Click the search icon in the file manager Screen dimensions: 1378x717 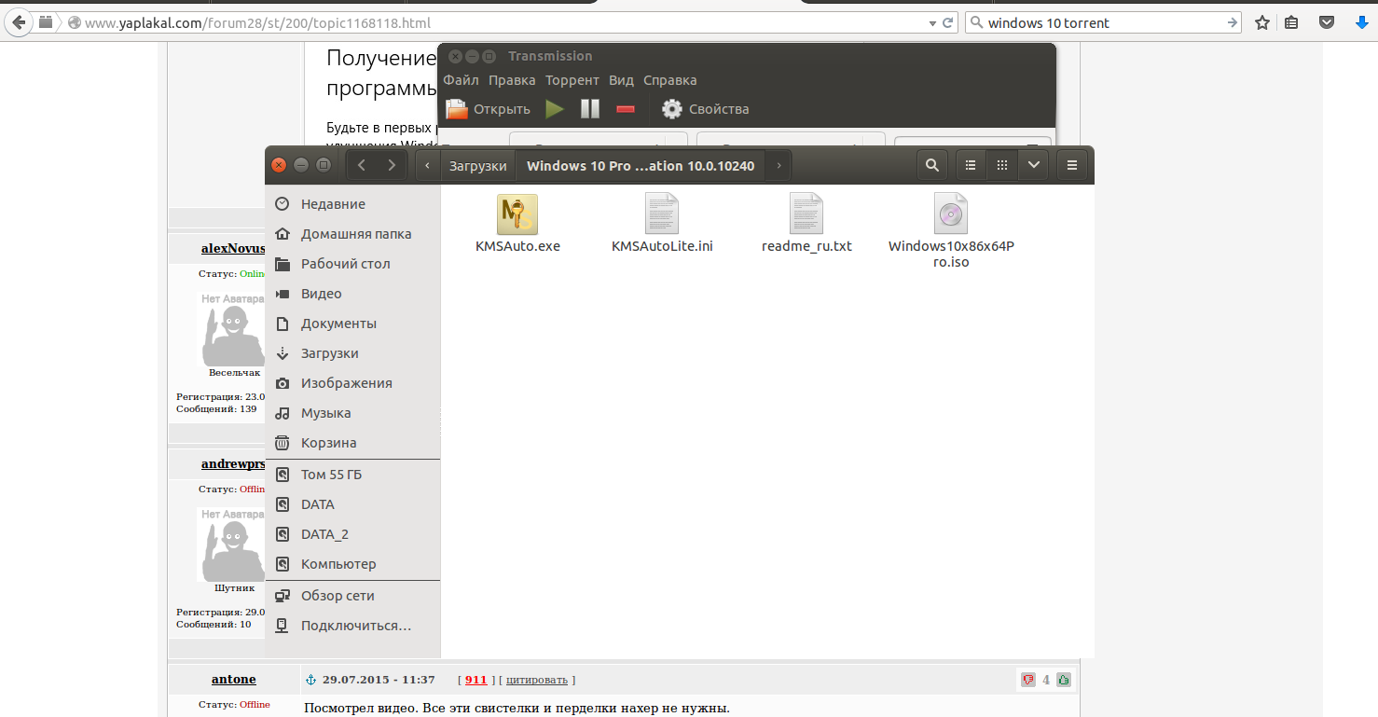[x=931, y=166]
